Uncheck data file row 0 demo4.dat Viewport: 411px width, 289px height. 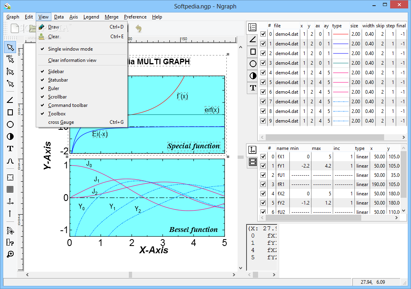(x=263, y=34)
